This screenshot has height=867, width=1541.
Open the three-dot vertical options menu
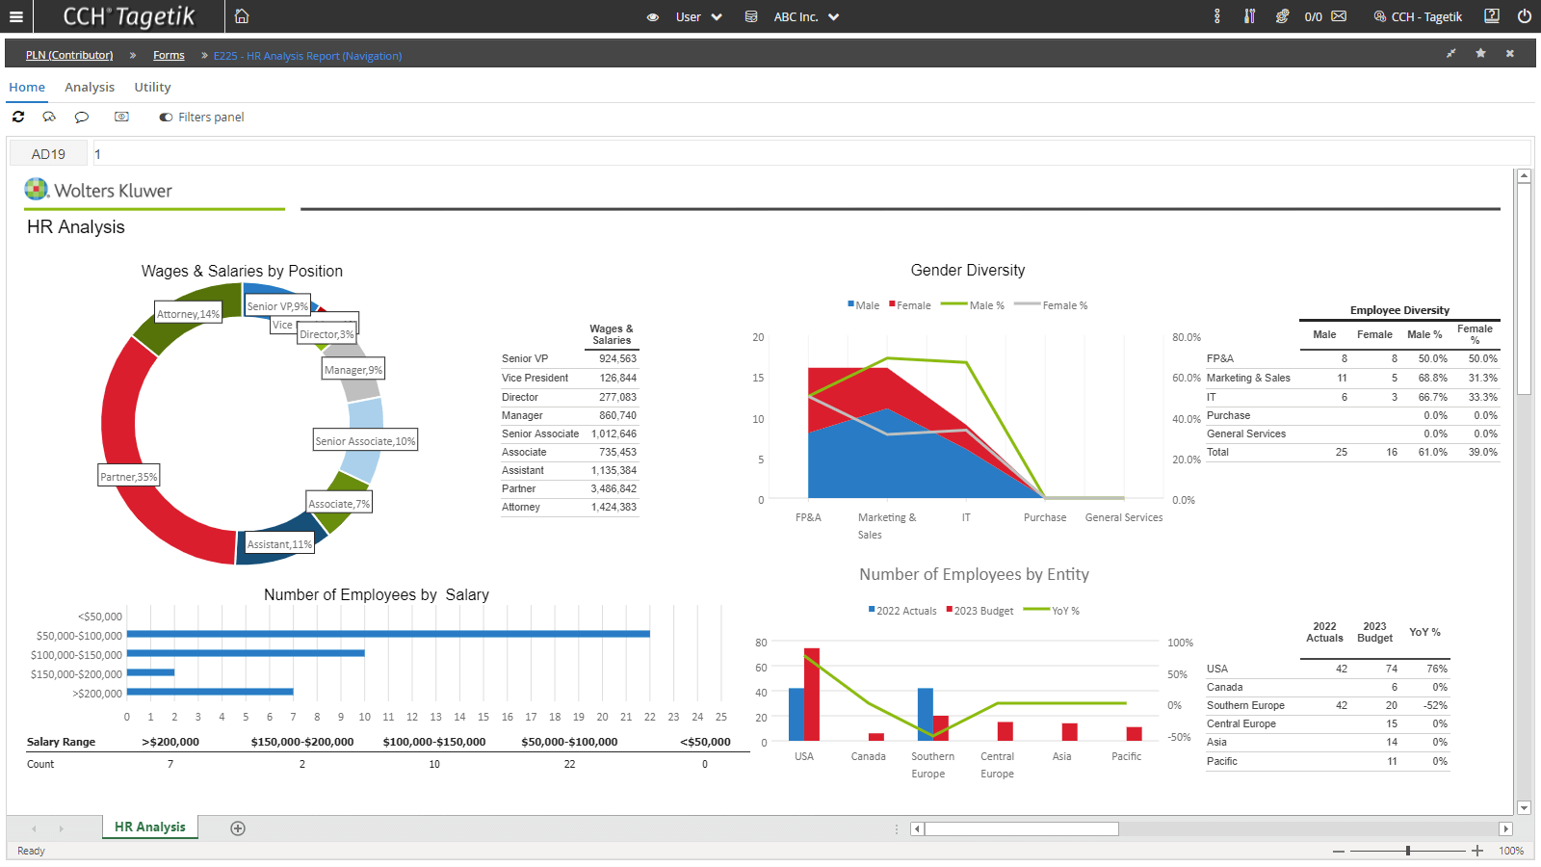point(1217,16)
